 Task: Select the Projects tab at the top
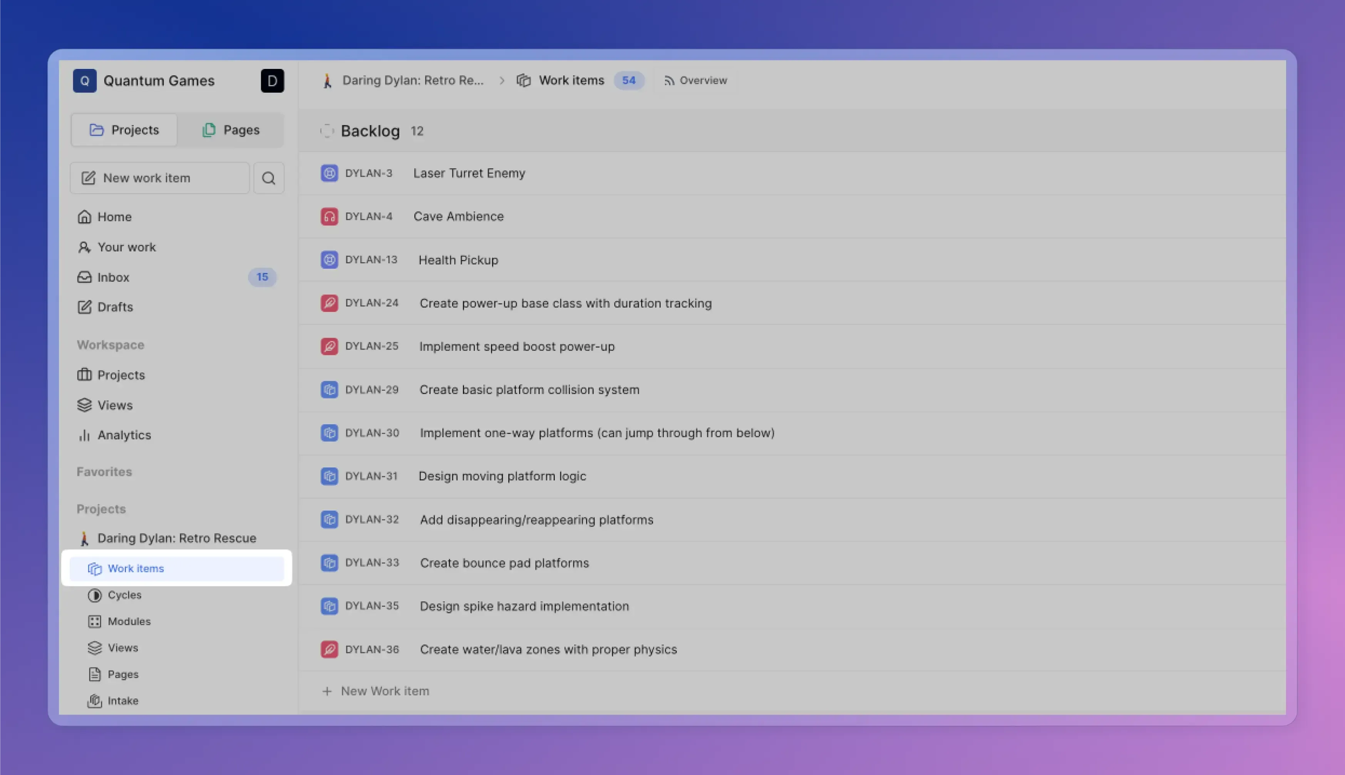pos(124,130)
